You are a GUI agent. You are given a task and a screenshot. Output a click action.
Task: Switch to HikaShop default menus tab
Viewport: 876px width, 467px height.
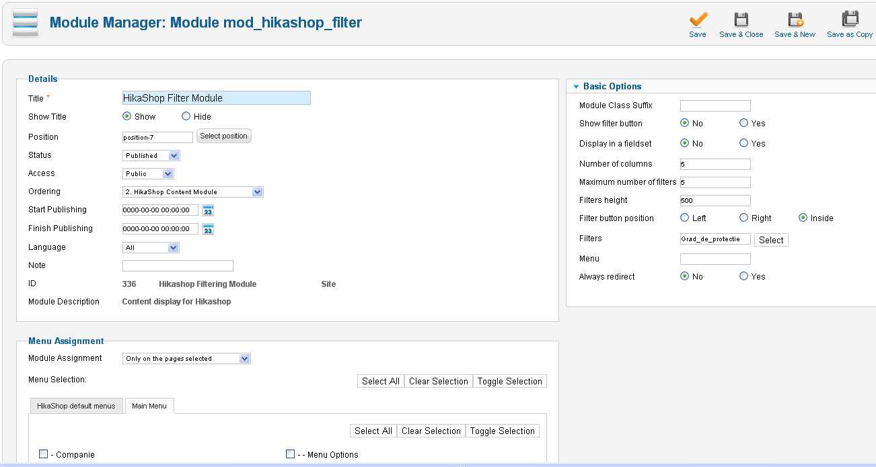(76, 406)
